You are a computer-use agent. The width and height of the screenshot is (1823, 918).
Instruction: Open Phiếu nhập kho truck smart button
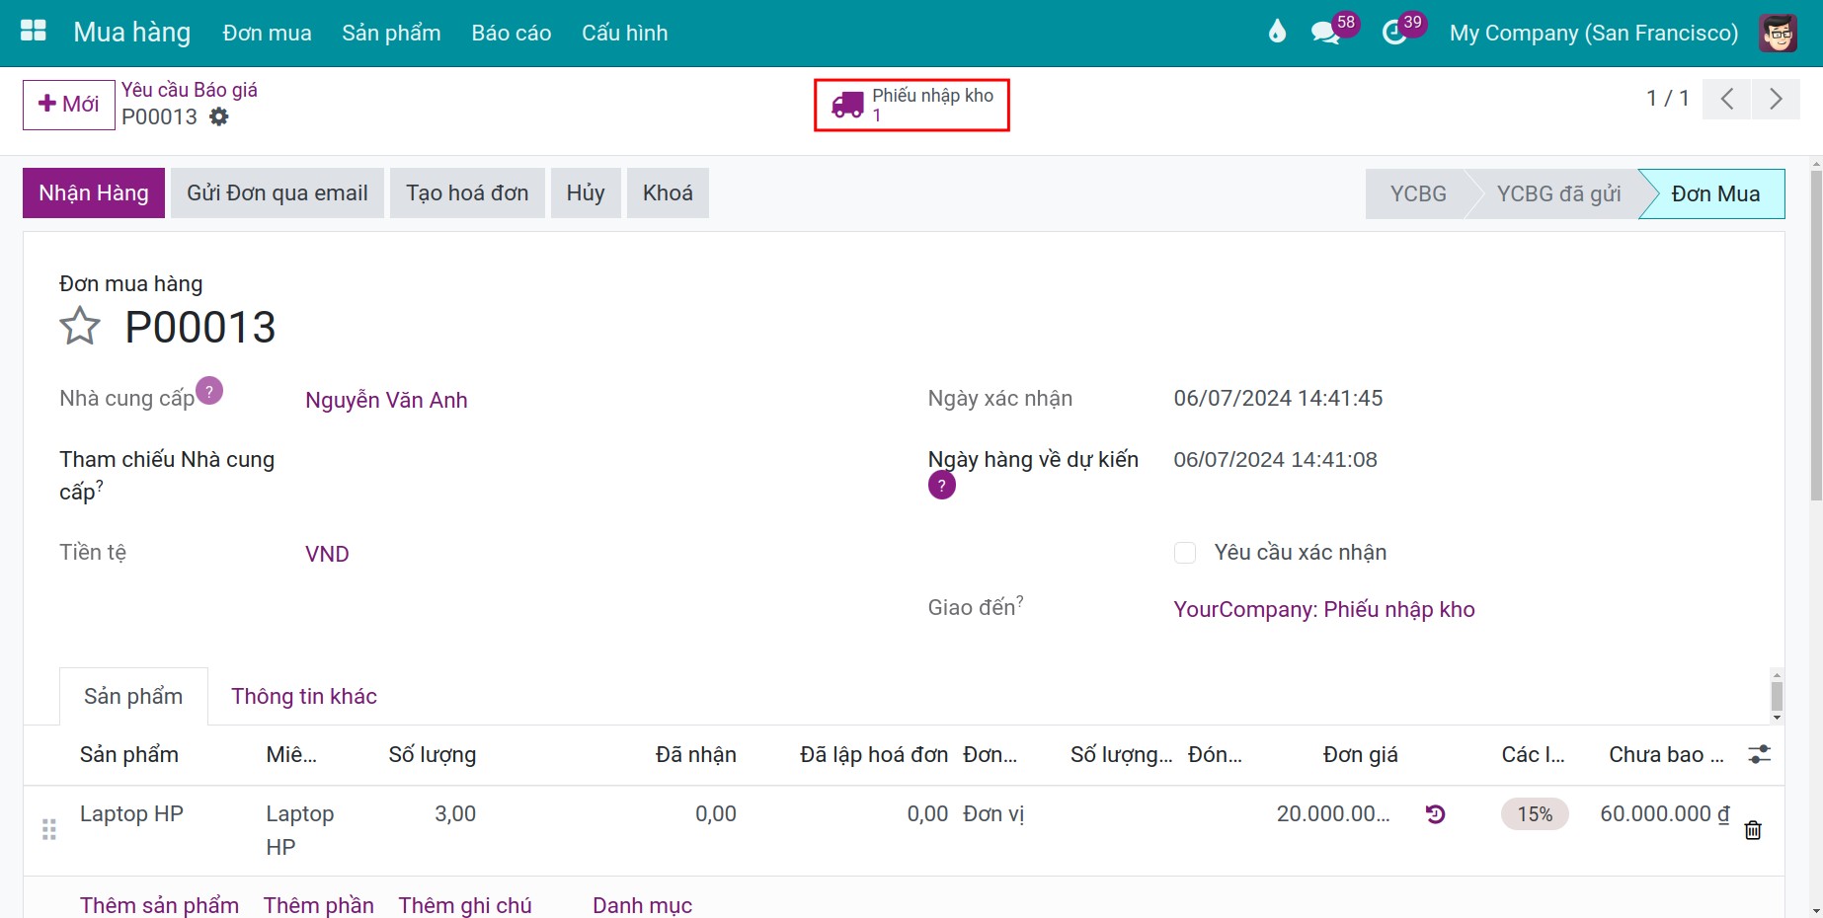click(911, 105)
